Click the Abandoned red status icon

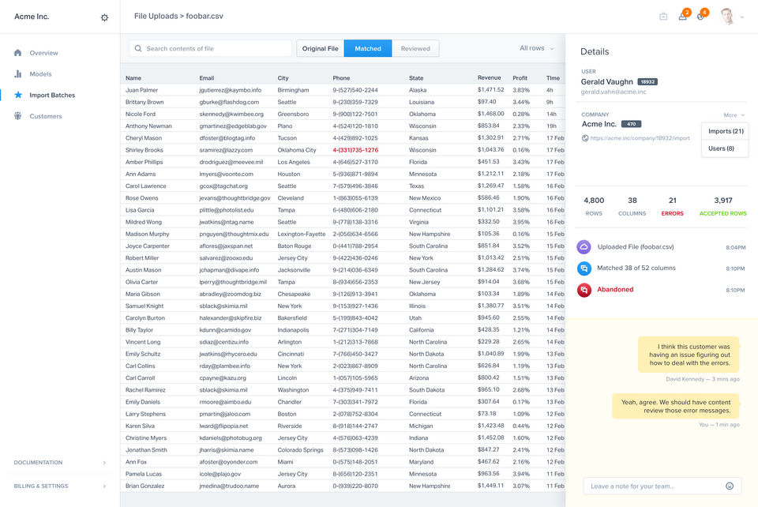click(x=584, y=290)
